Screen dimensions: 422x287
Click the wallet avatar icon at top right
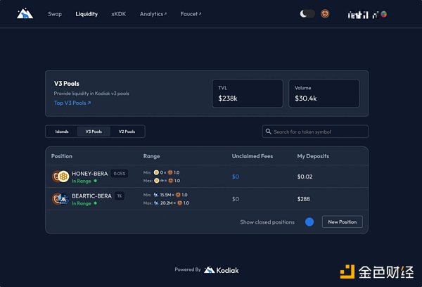[x=383, y=14]
